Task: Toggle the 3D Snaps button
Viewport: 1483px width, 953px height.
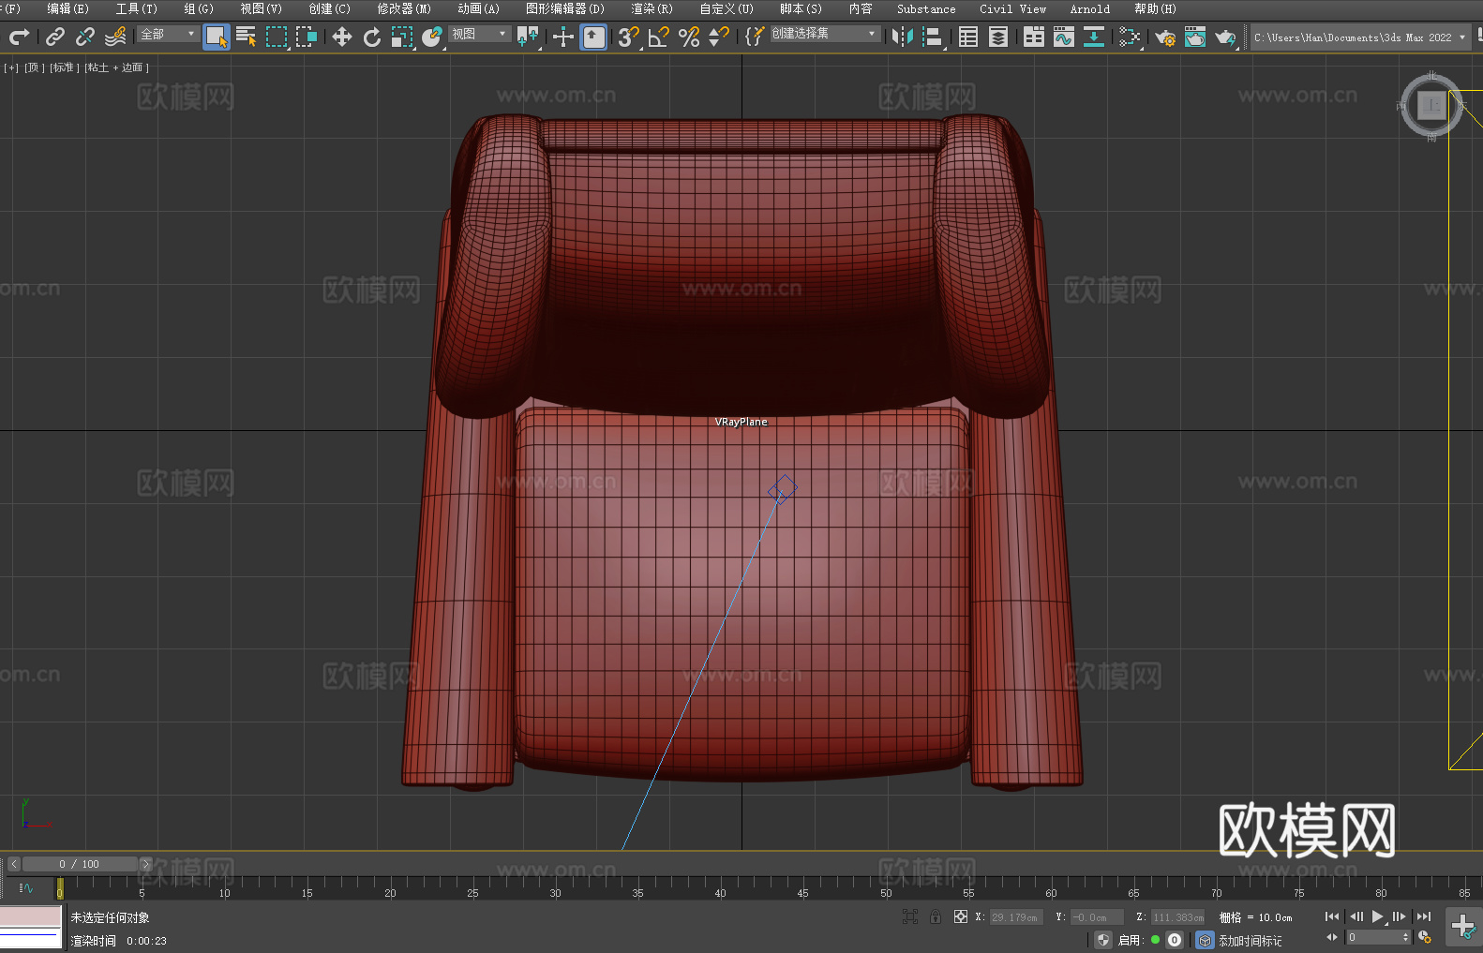Action: (629, 37)
